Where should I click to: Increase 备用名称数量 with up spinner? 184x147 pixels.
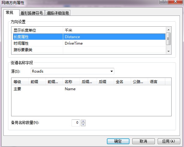pyautogui.click(x=83, y=121)
